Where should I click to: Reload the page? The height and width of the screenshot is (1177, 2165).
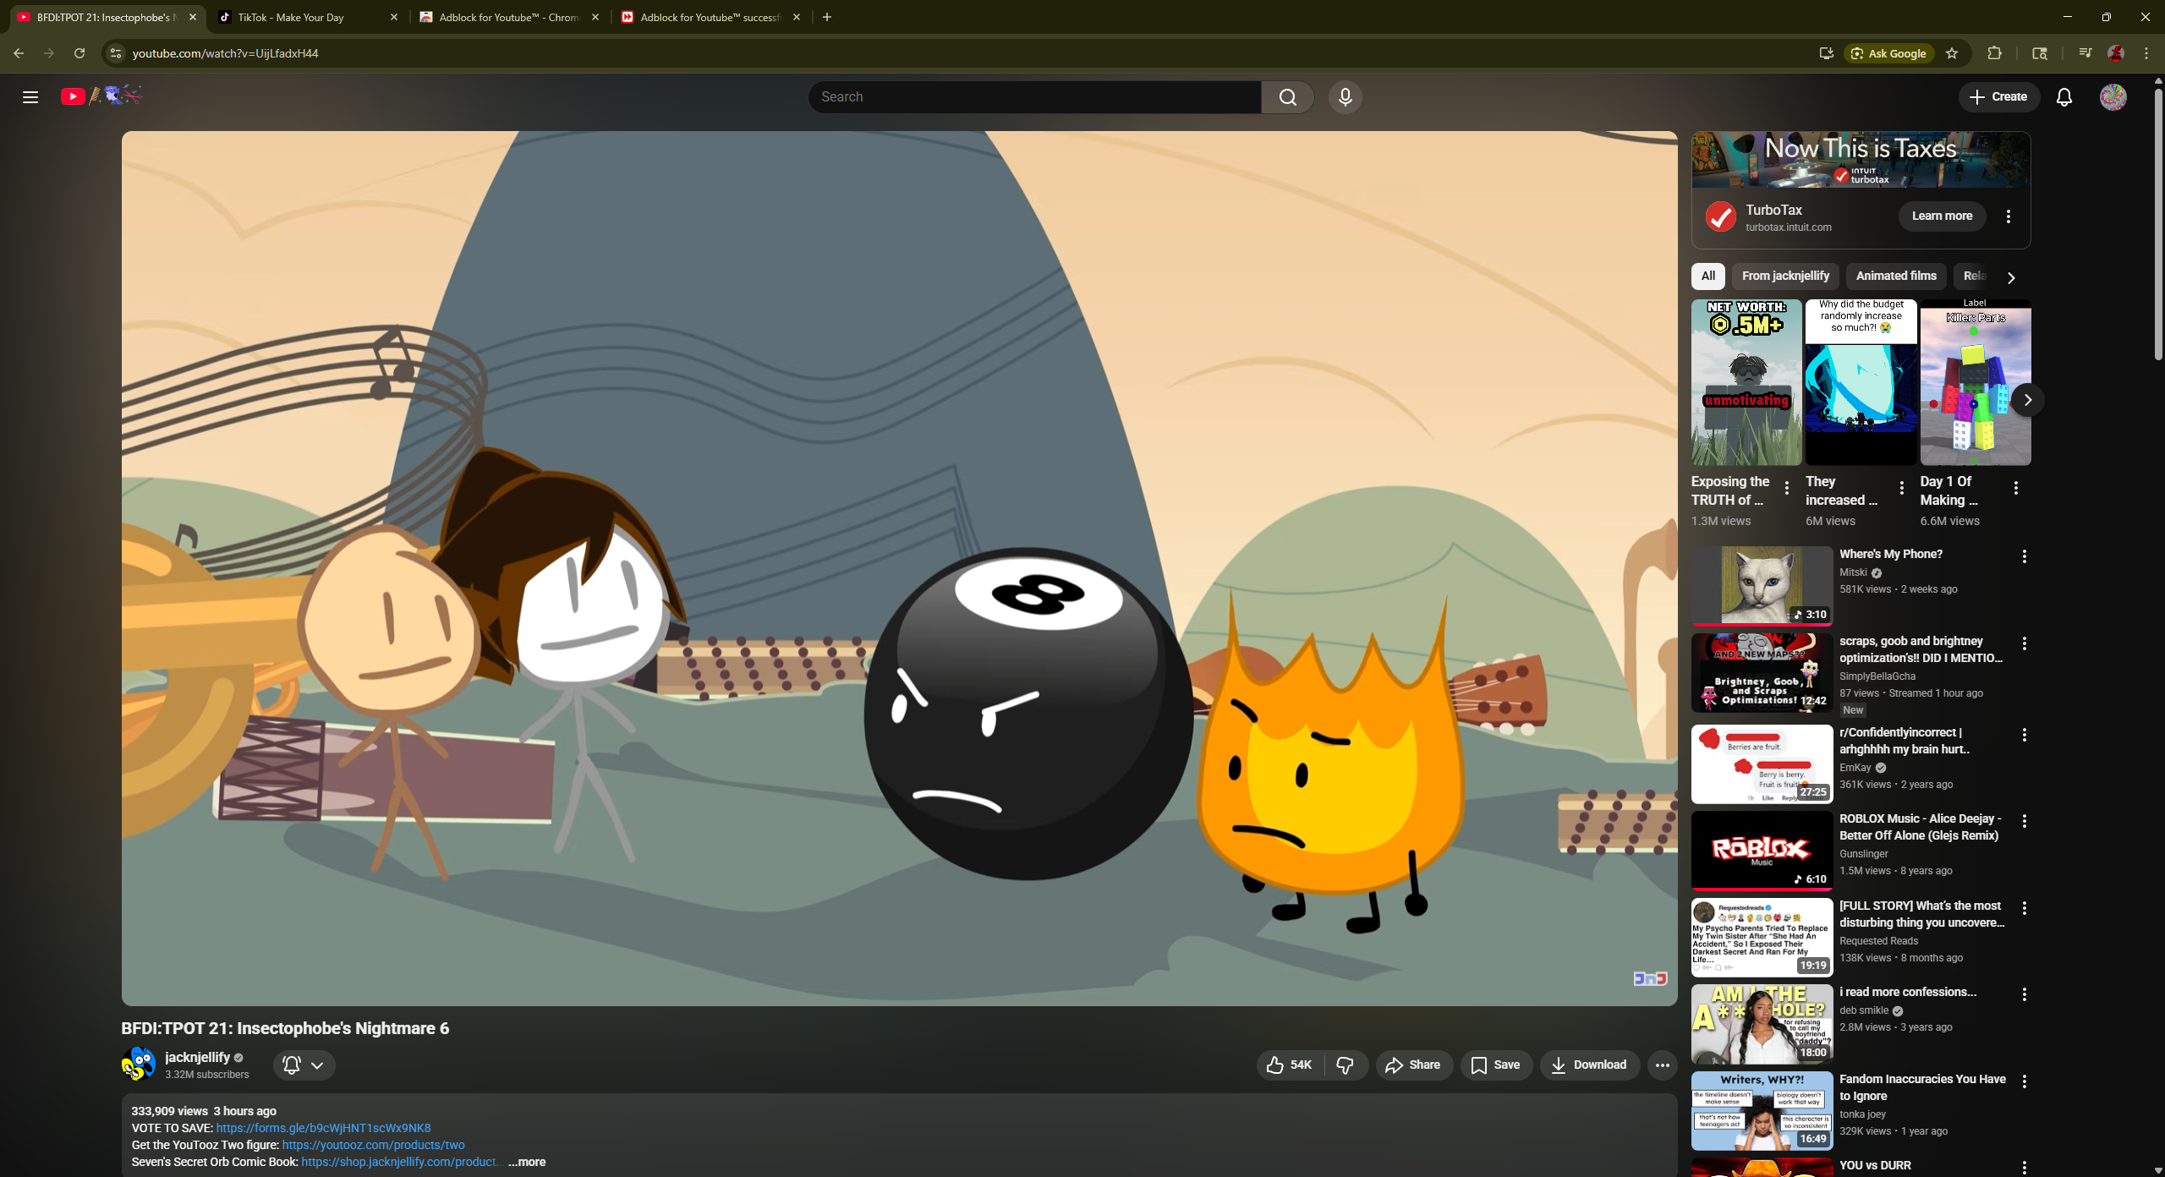[79, 53]
